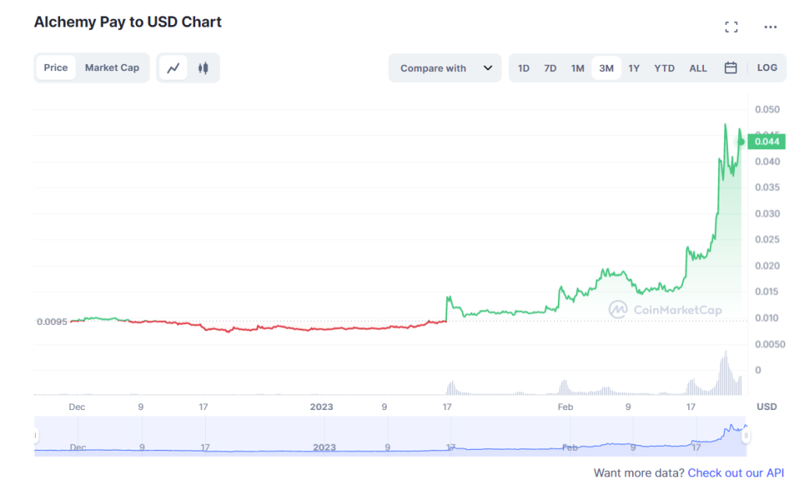
Task: Open fullscreen chart mode icon
Action: [731, 27]
